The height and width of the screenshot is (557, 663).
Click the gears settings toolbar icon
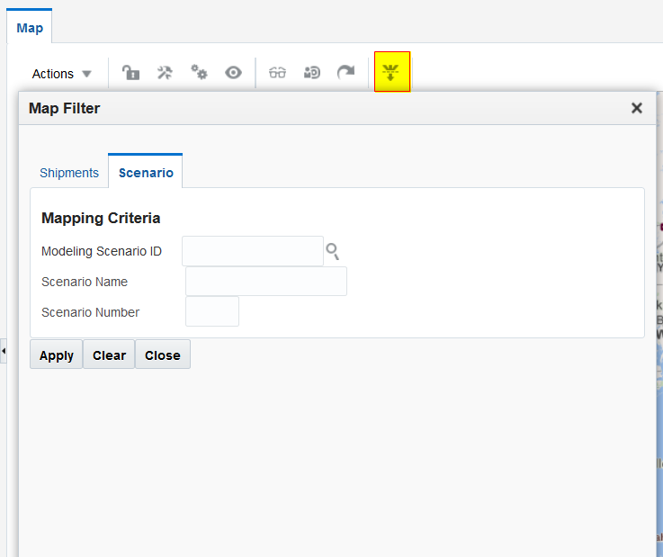pos(199,73)
